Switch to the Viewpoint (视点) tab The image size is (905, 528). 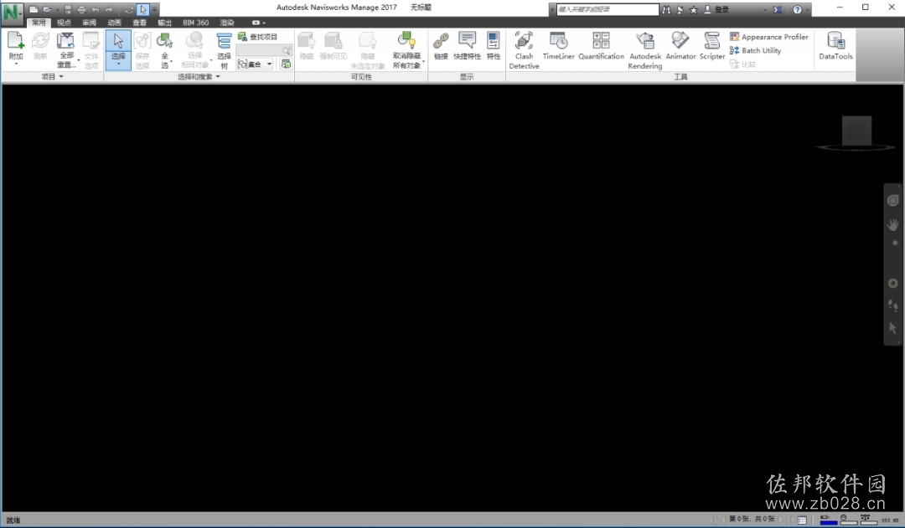coord(64,23)
